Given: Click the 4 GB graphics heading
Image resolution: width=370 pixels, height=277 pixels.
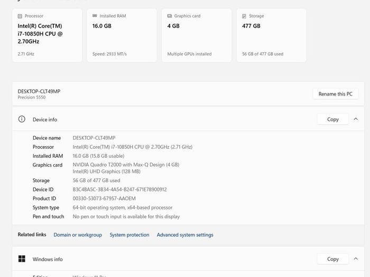Looking at the screenshot, I should [173, 26].
